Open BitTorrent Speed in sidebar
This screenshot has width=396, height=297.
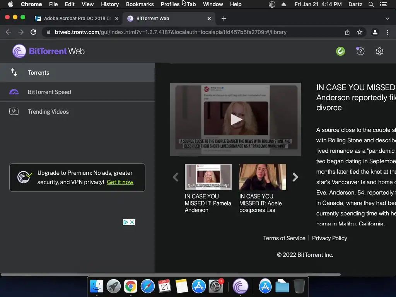coord(77,92)
